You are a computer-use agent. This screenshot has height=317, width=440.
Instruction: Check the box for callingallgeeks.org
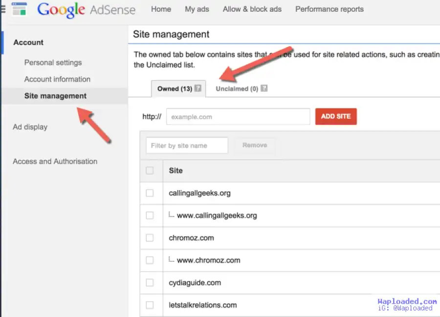(150, 193)
